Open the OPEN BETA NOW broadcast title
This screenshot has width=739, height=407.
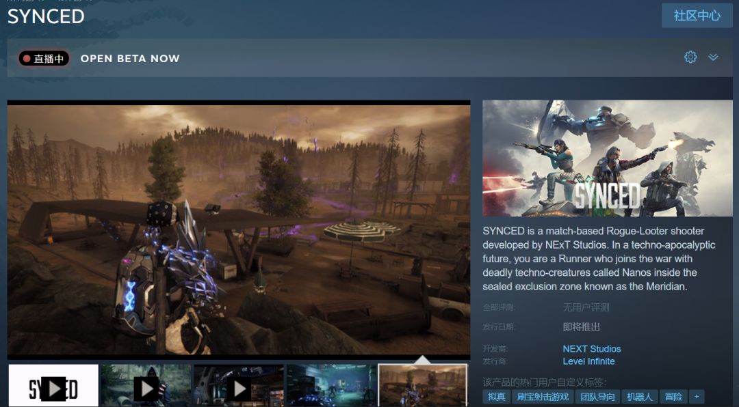130,58
